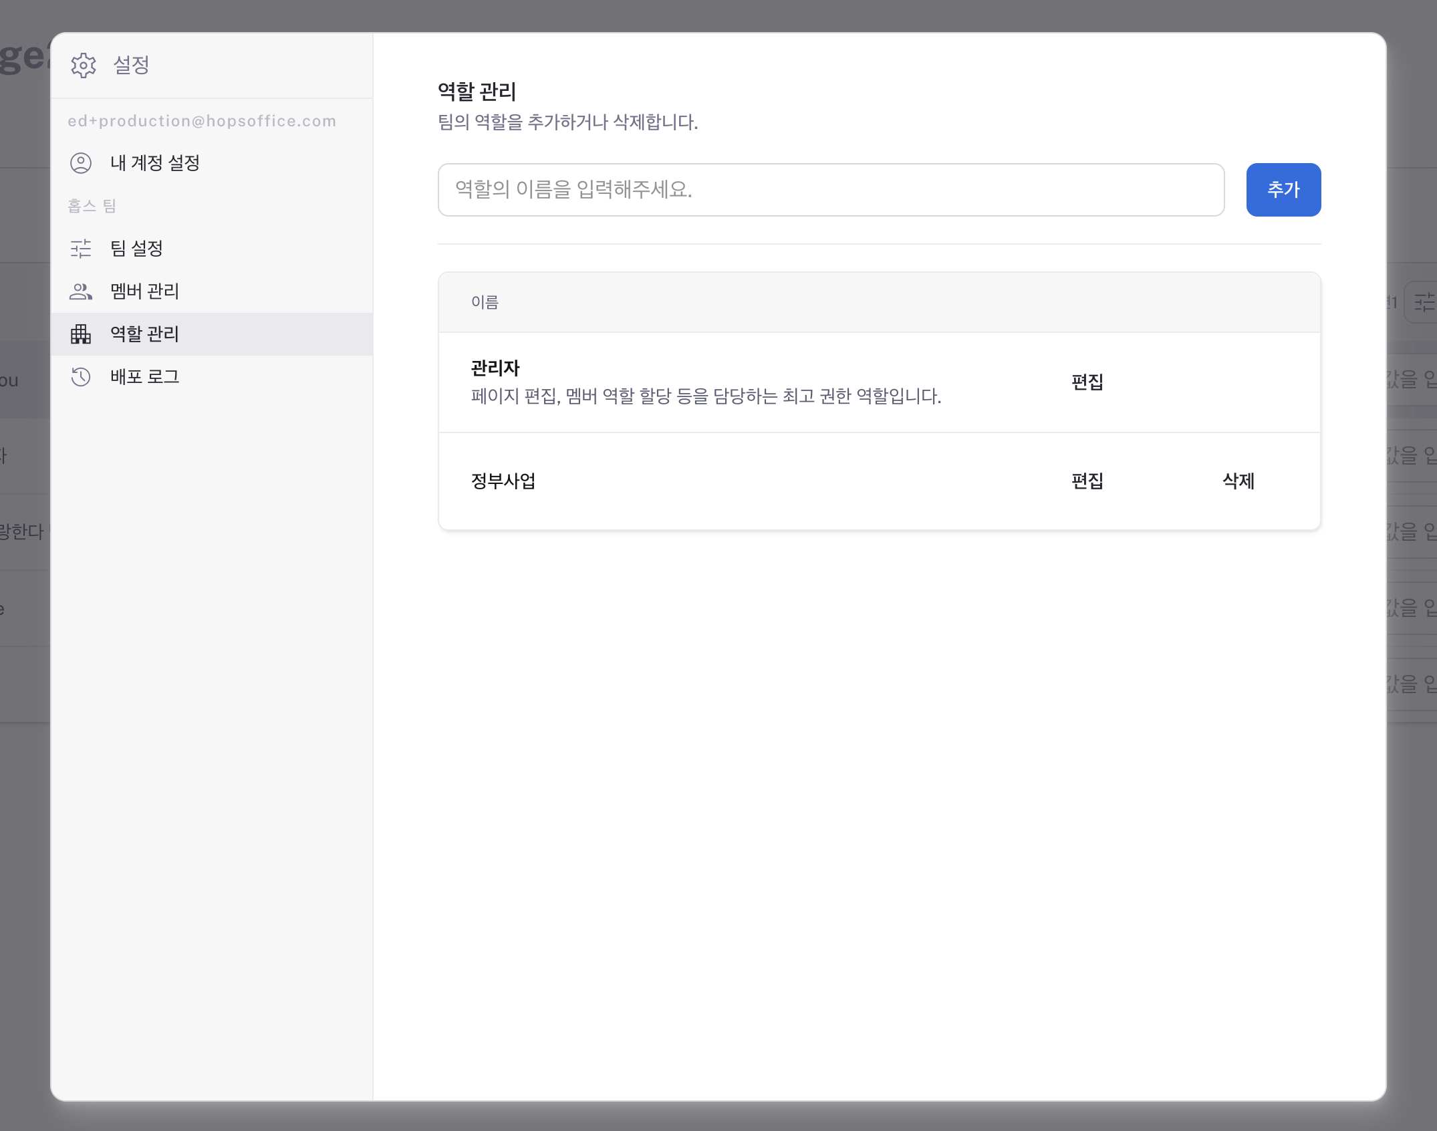The width and height of the screenshot is (1437, 1131).
Task: Click the subtitle 팀의 역할을 추가하거나 삭제합니다.
Action: click(568, 122)
